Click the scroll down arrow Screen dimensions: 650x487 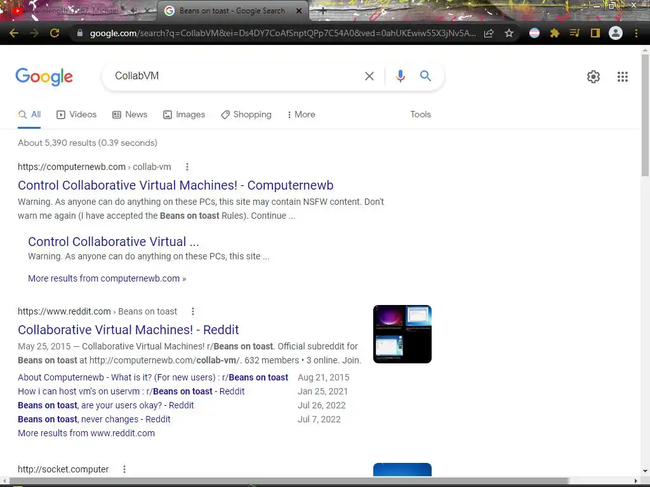pyautogui.click(x=645, y=471)
